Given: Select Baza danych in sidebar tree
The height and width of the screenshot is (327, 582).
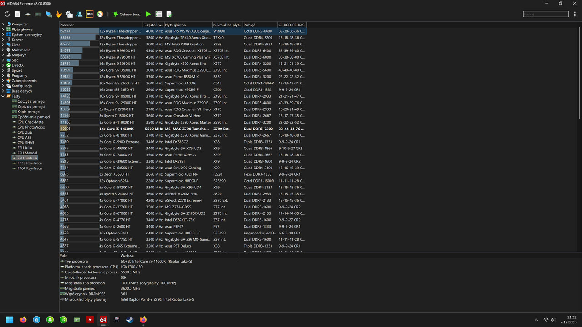Looking at the screenshot, I should 22,91.
